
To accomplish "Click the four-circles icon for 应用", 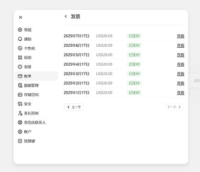I will (x=20, y=57).
